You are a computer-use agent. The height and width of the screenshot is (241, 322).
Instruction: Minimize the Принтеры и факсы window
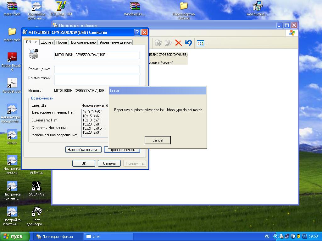pyautogui.click(x=279, y=25)
